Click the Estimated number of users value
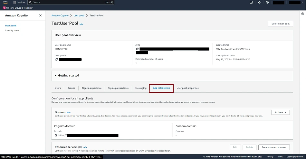This screenshot has width=306, height=159. (x=136, y=63)
